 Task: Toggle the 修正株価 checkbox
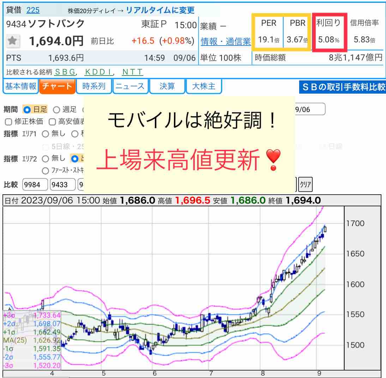[8, 122]
